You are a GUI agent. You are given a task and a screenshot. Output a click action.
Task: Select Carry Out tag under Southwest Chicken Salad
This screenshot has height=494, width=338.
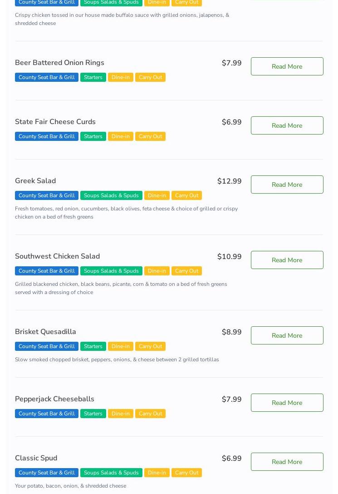pos(186,271)
